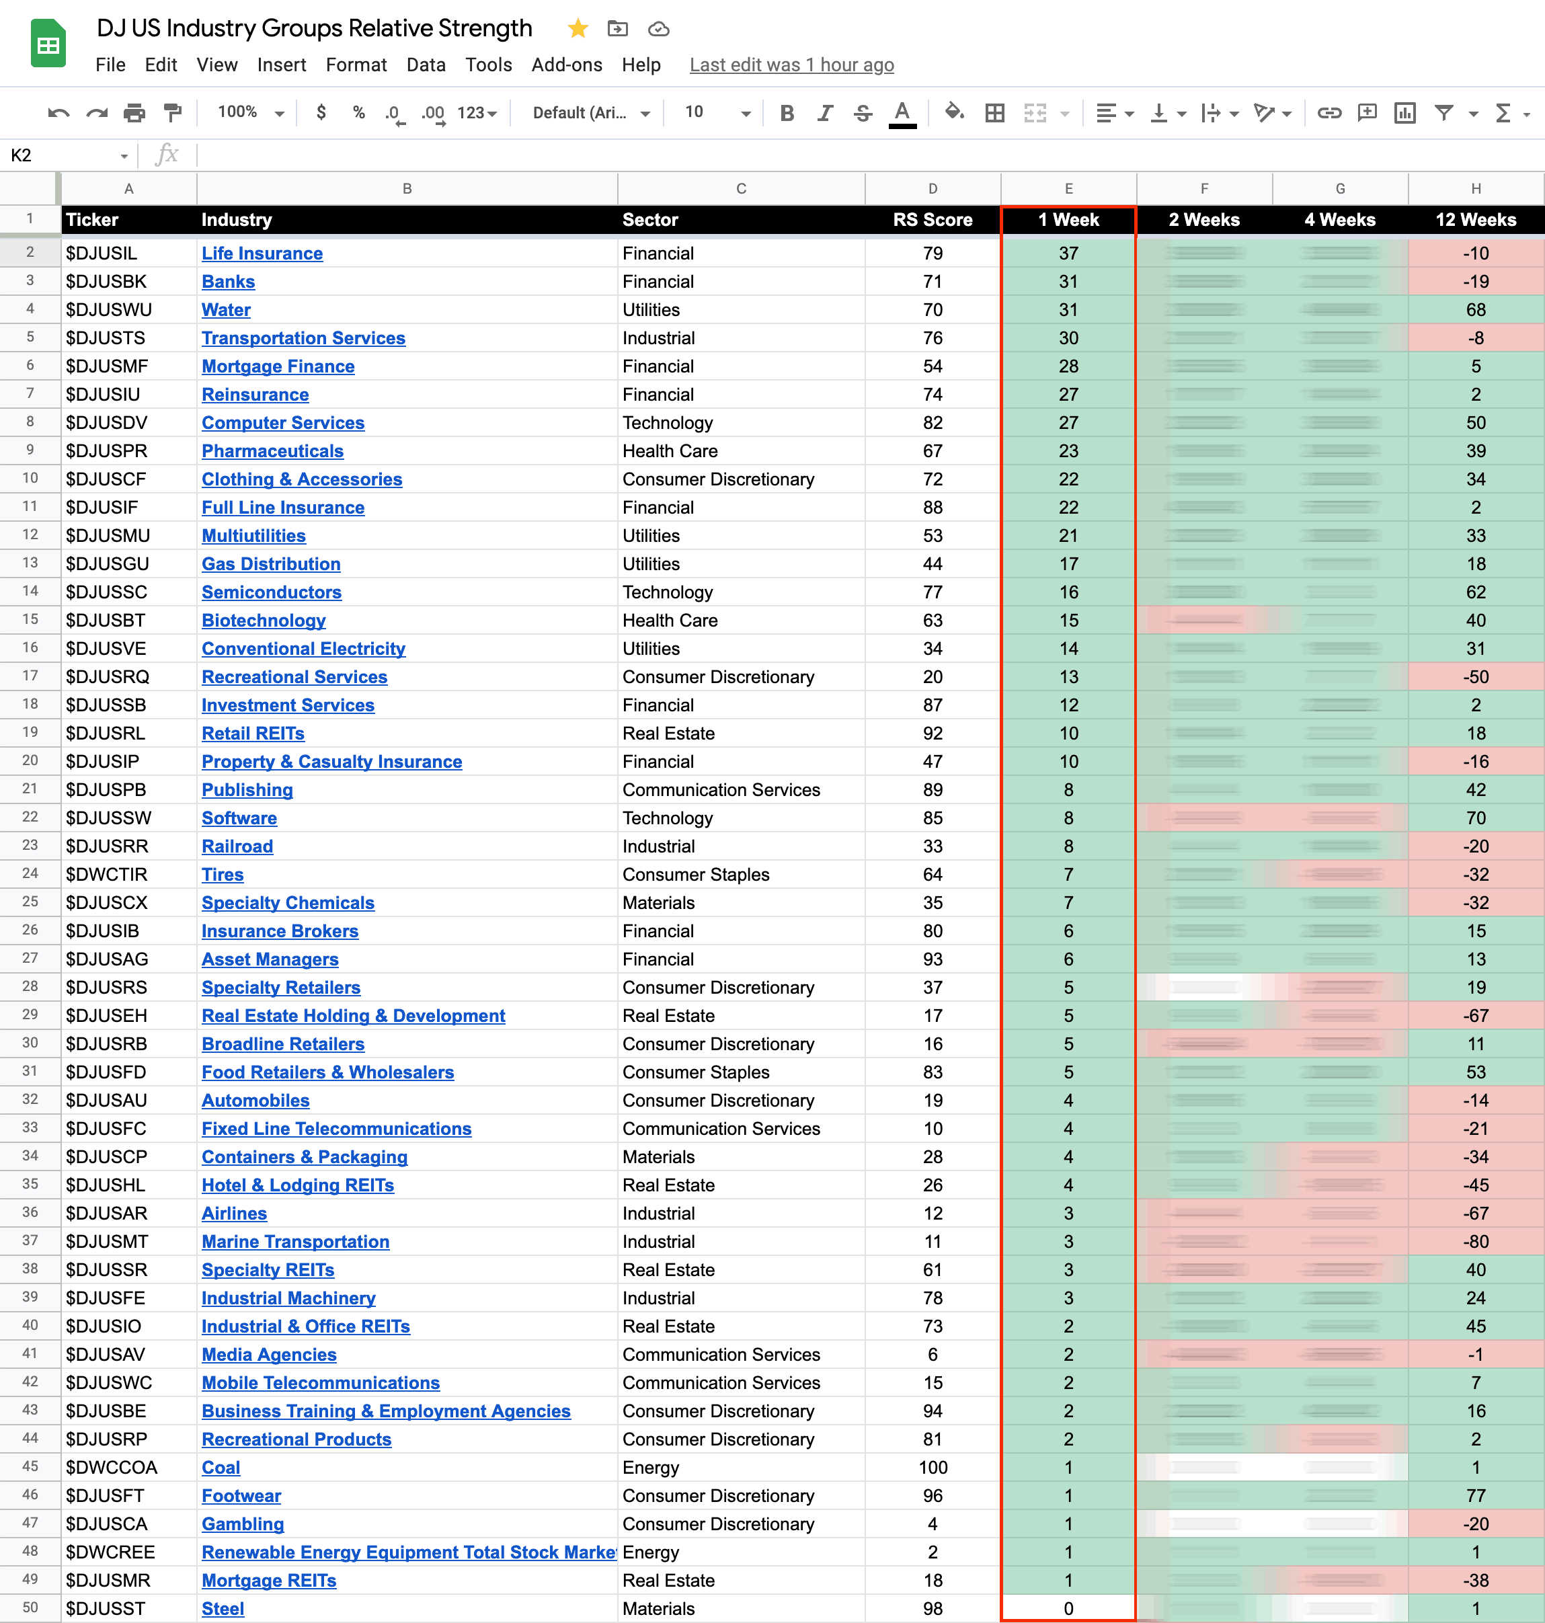Screen dimensions: 1545x1623
Task: Click the Redo arrow icon
Action: [x=96, y=113]
